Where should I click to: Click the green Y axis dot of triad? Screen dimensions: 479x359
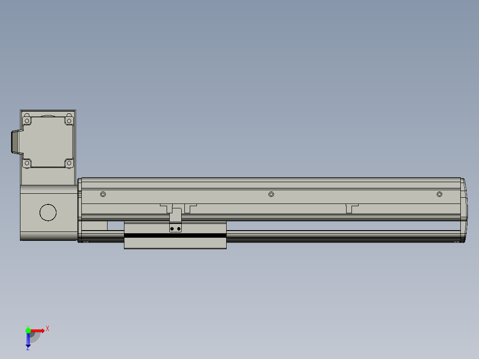[x=28, y=331]
